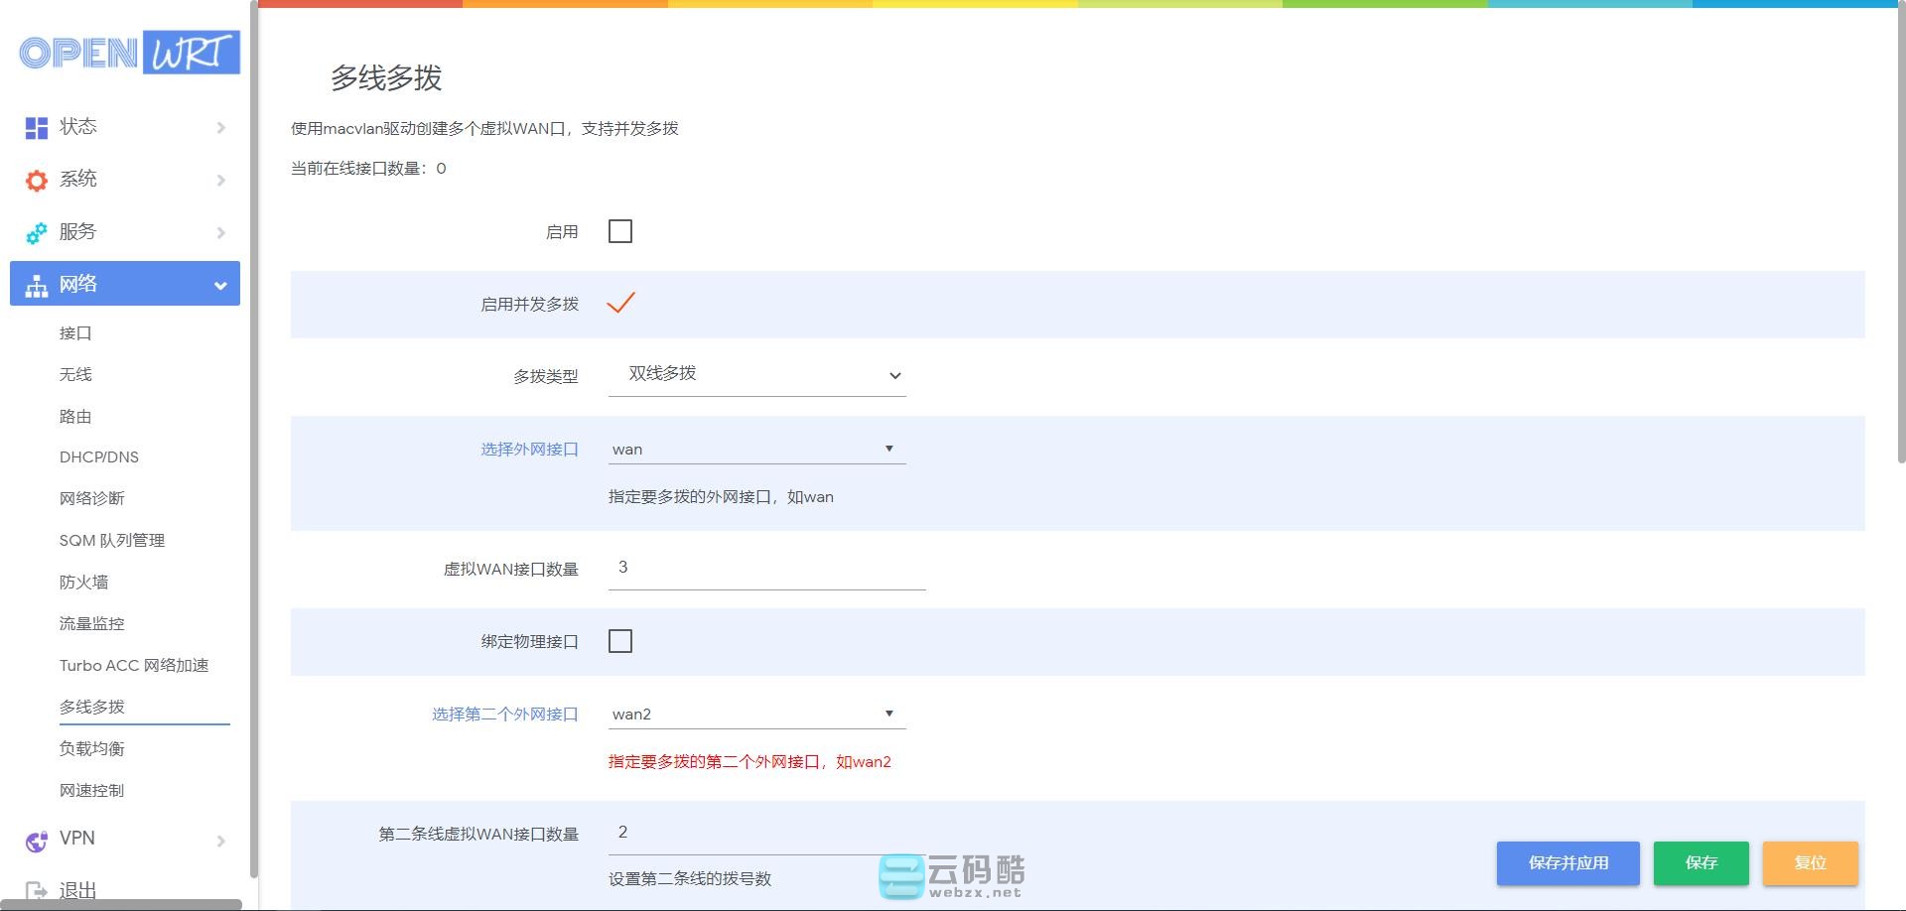Click the VPN sidebar icon
Viewport: 1906px width, 911px height.
pos(37,841)
